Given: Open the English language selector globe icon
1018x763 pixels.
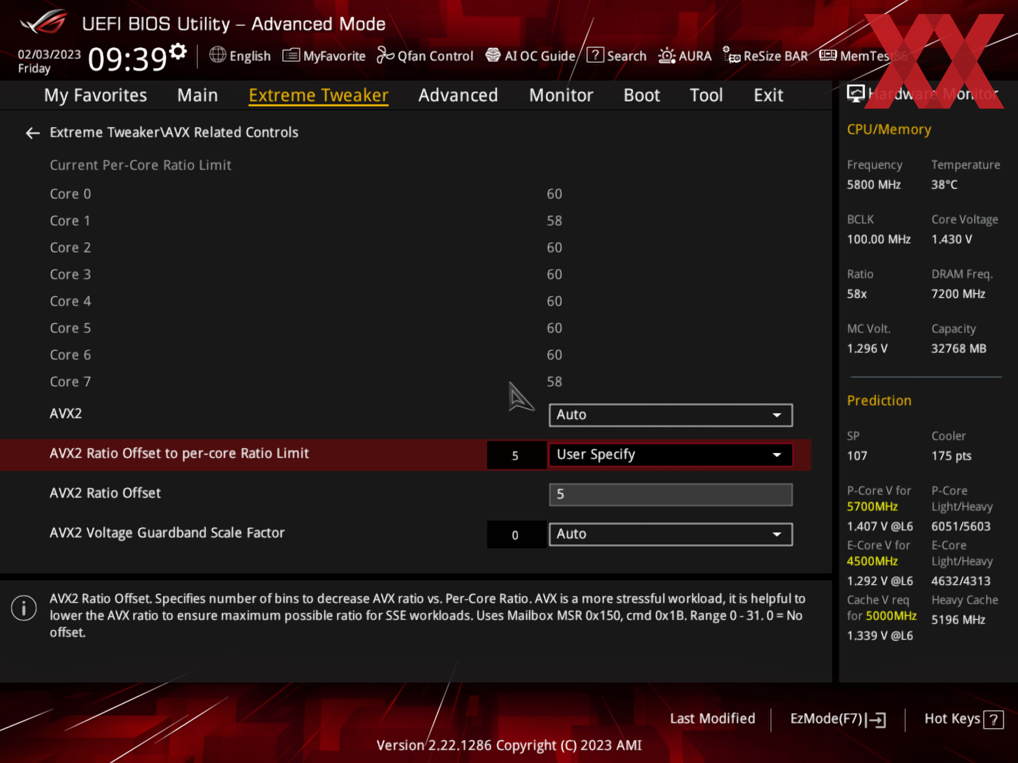Looking at the screenshot, I should (x=217, y=55).
